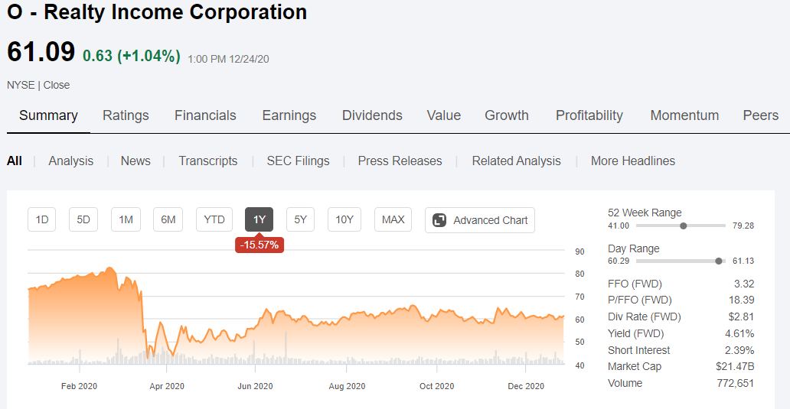The image size is (790, 409).
Task: View the Profitability tab
Action: pos(589,115)
